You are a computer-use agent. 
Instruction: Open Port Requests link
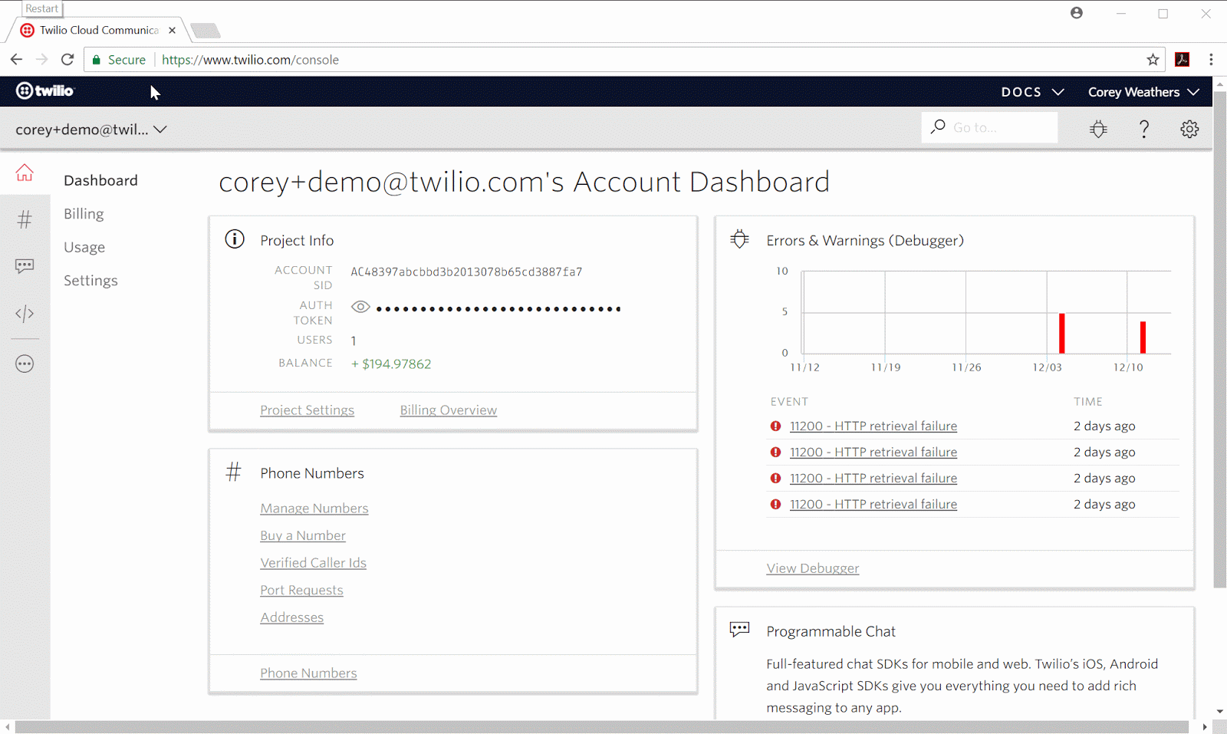301,590
